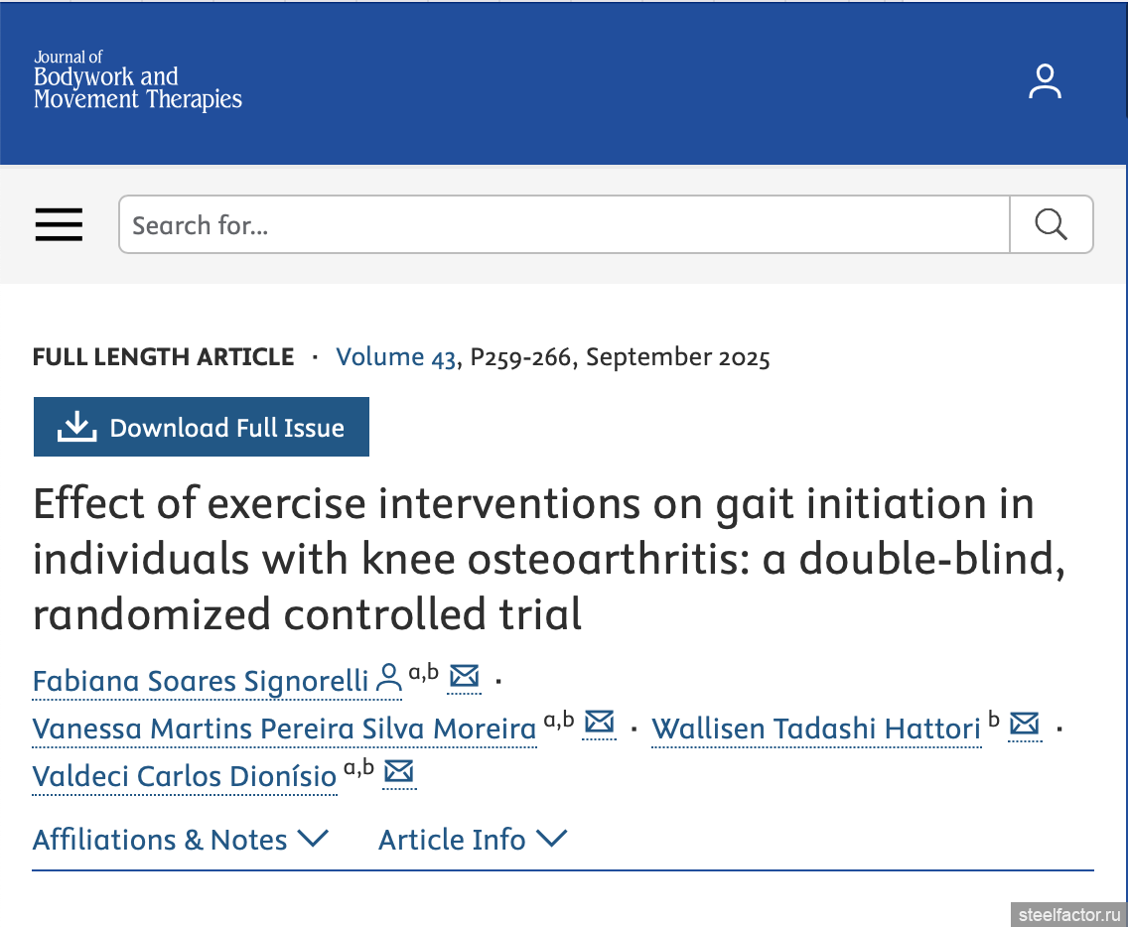Email Valdeci Carlos Dionísio via envelope icon
1128x927 pixels.
398,771
